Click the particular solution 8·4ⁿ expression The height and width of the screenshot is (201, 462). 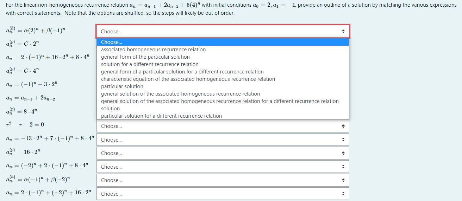(x=23, y=111)
